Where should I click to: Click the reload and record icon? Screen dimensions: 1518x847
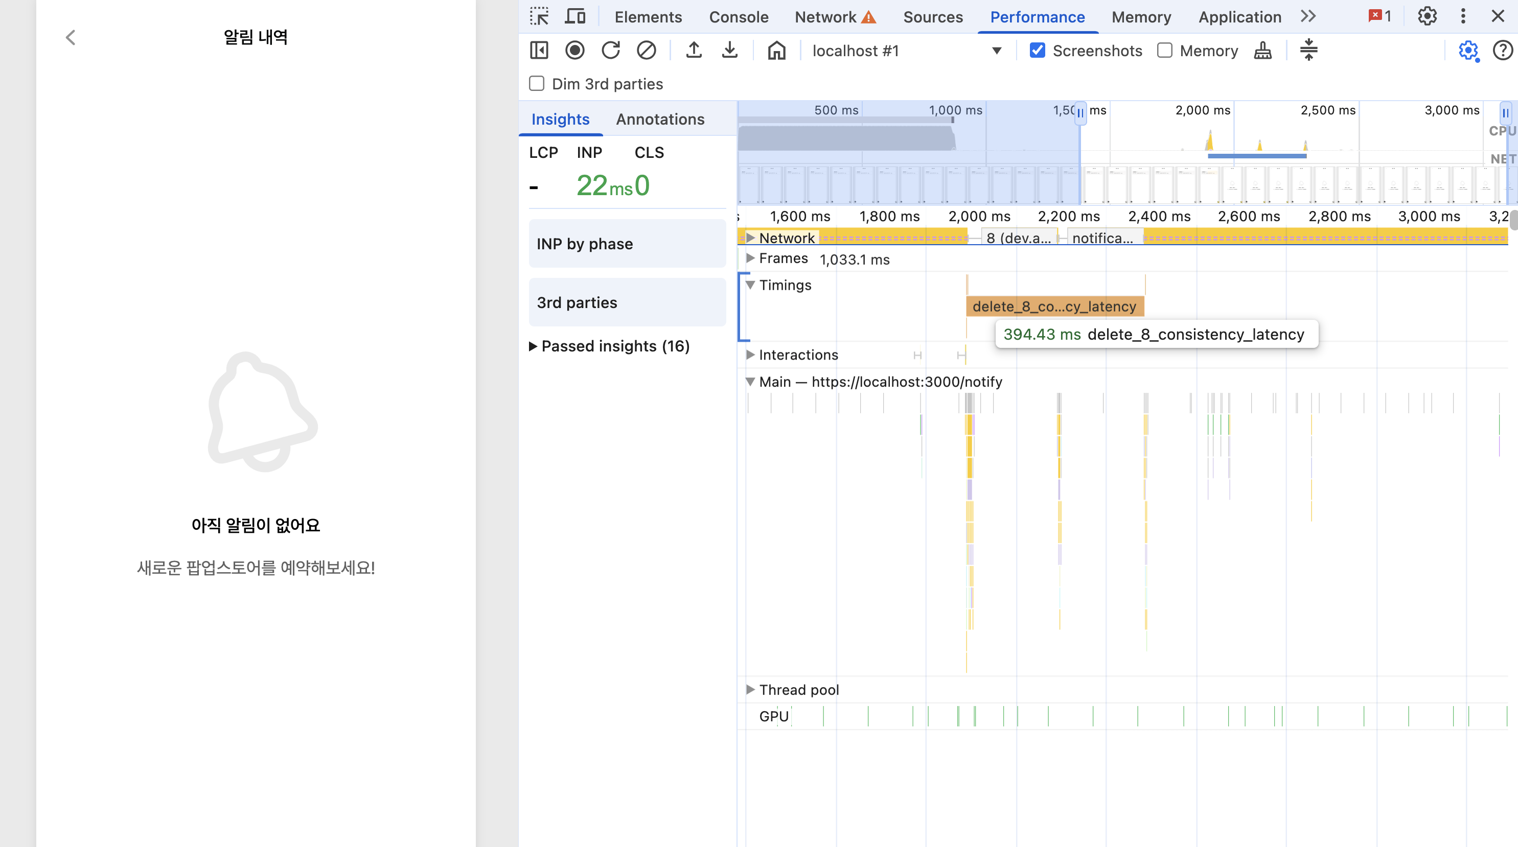pyautogui.click(x=610, y=51)
